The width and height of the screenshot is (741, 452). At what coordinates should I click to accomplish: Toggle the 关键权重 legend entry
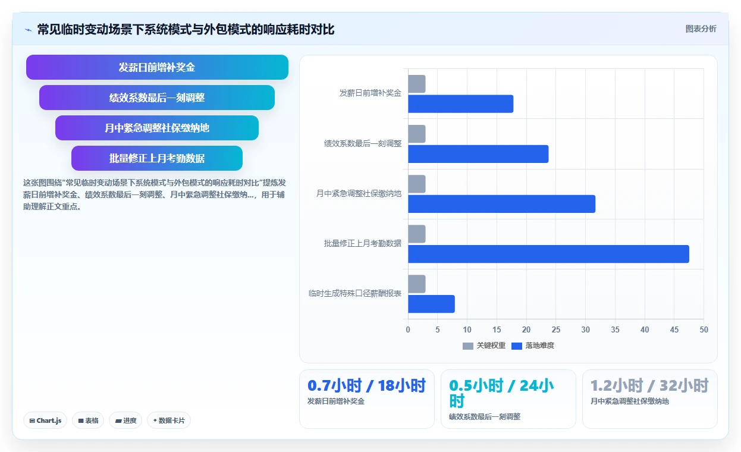484,346
